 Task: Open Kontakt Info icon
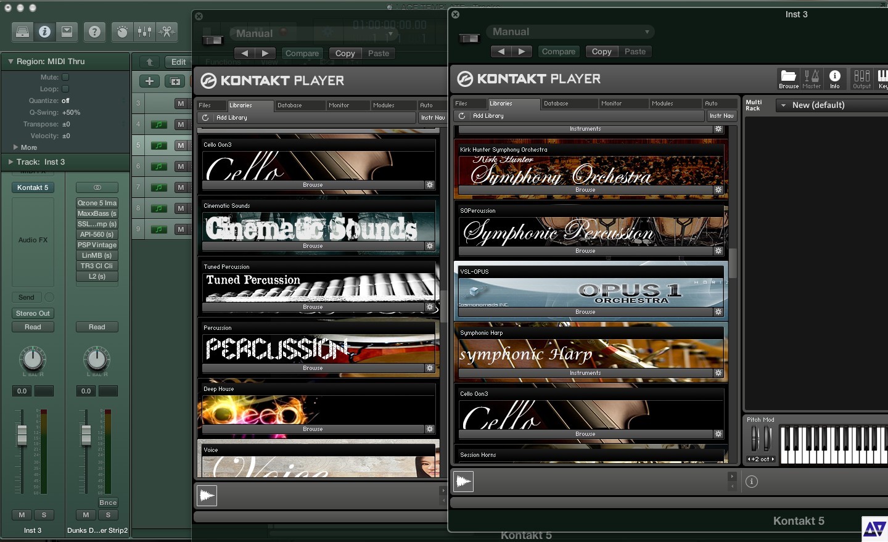coord(834,78)
